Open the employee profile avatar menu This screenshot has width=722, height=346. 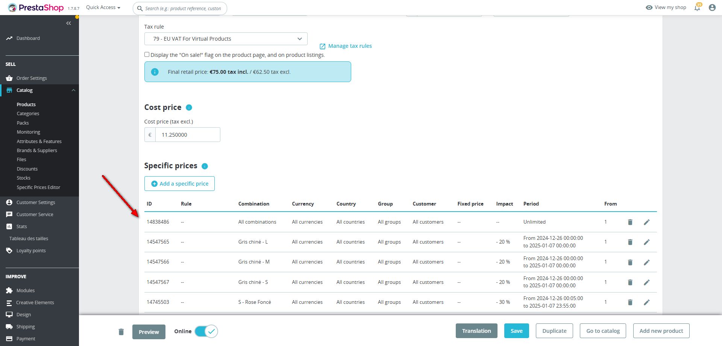(x=712, y=8)
